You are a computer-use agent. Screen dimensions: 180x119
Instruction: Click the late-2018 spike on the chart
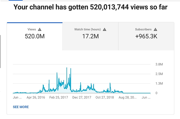pyautogui.click(x=110, y=83)
